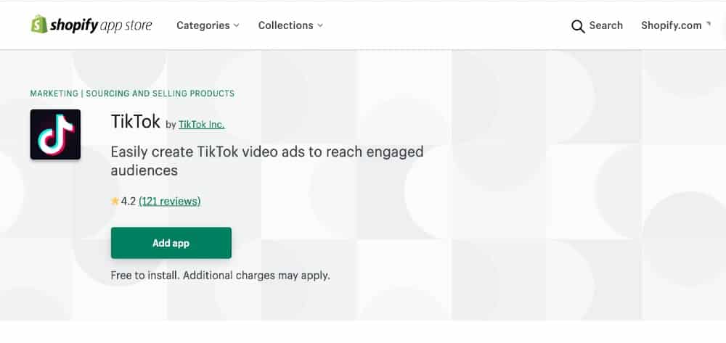
Task: Click the Add app button
Action: pyautogui.click(x=171, y=243)
